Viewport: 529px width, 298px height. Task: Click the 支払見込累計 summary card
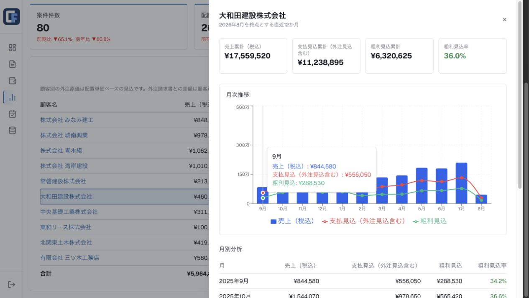click(x=326, y=56)
